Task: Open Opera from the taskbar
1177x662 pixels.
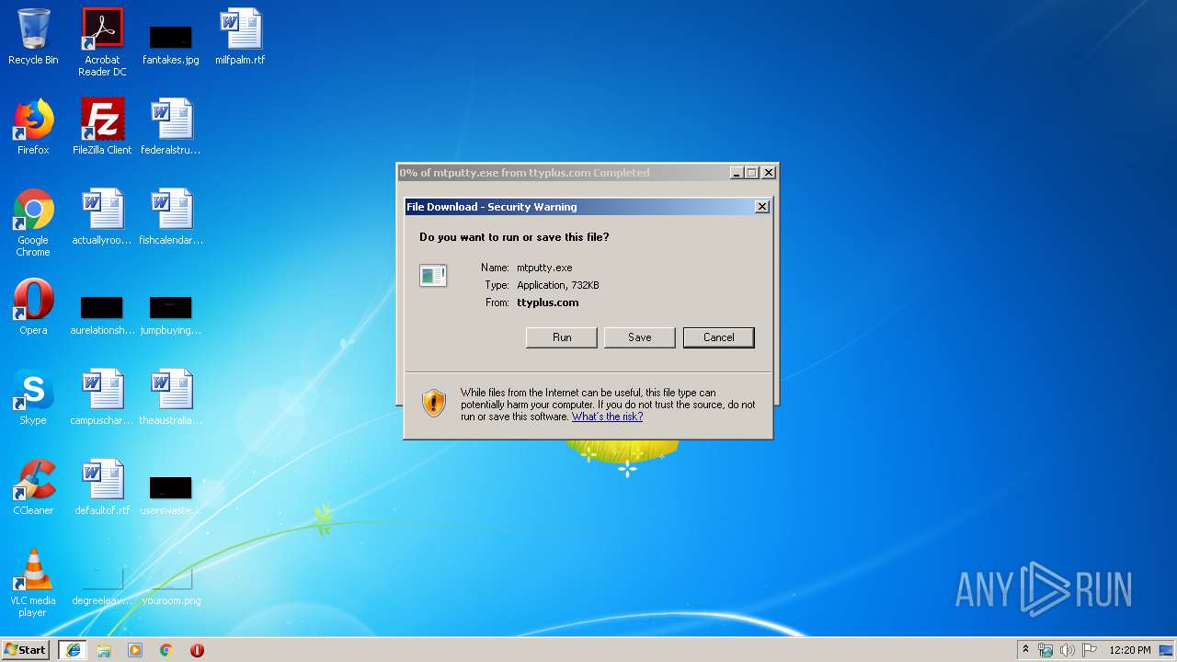Action: pos(197,650)
